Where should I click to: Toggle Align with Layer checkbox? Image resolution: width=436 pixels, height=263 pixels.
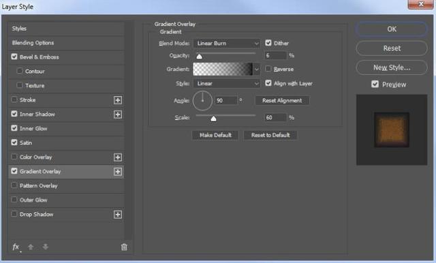(268, 83)
